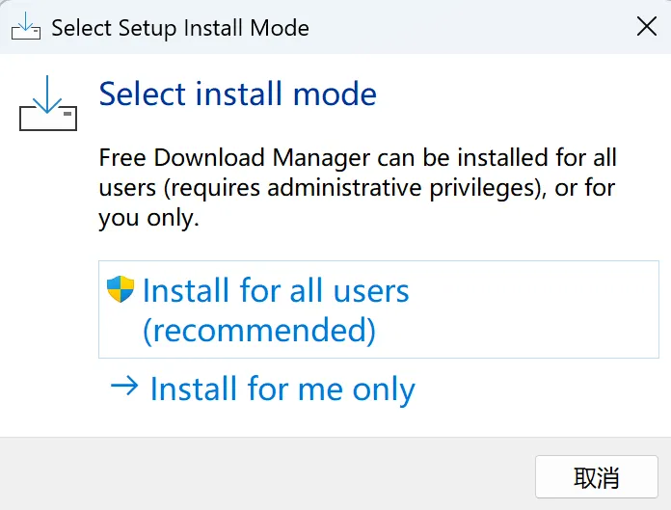Select the Install for me only option
671x510 pixels.
point(282,389)
